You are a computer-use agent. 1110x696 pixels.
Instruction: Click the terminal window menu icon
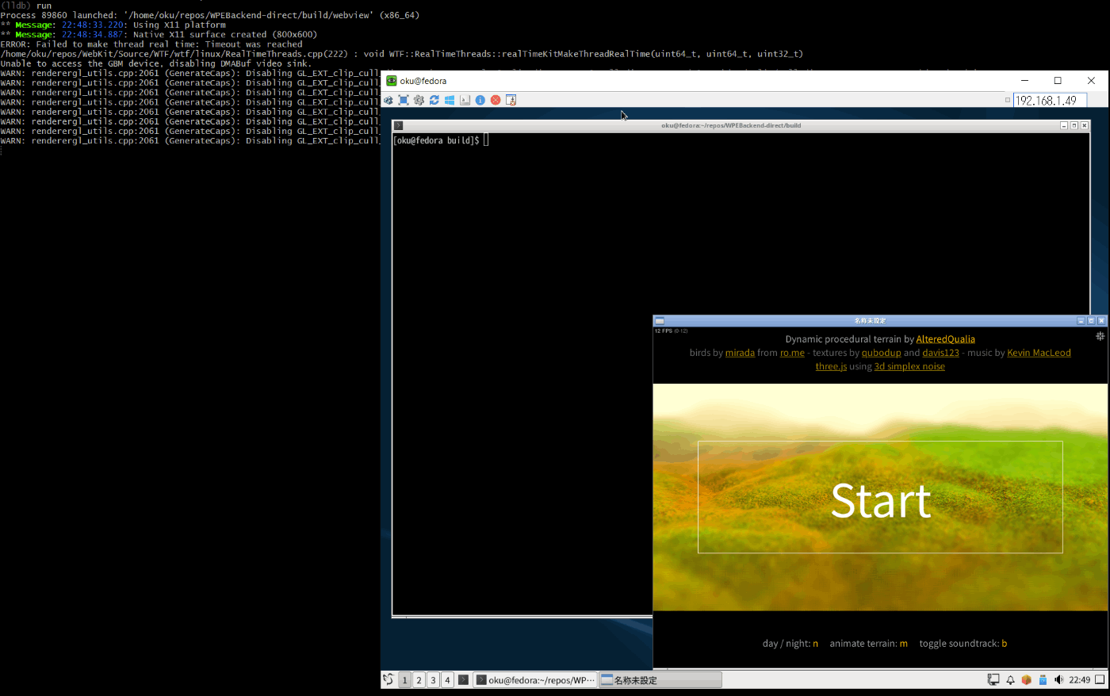(x=399, y=125)
